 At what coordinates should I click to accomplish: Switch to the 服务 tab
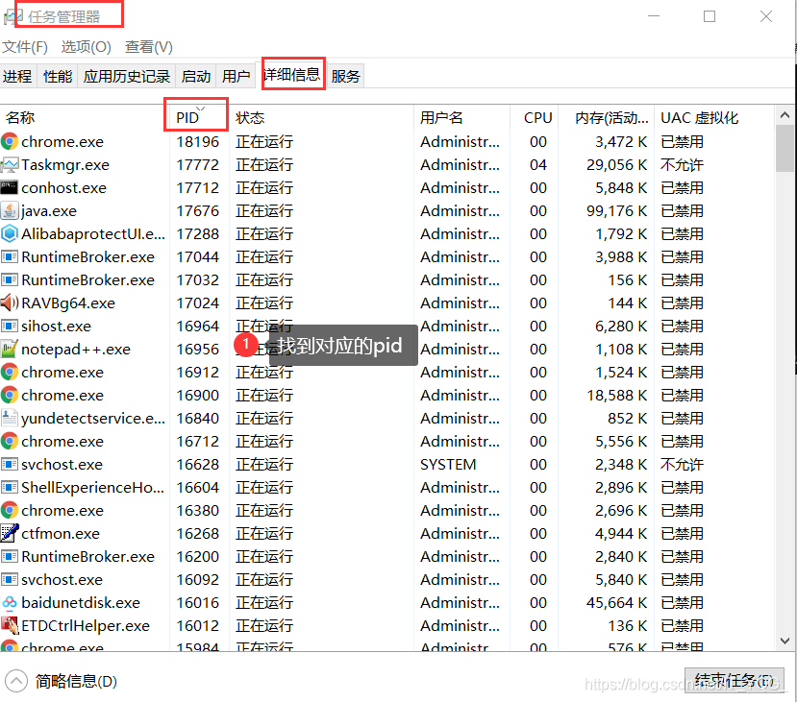coord(346,76)
